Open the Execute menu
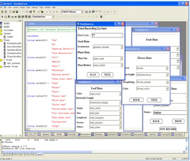The width and height of the screenshot is (190, 161). 35,7
